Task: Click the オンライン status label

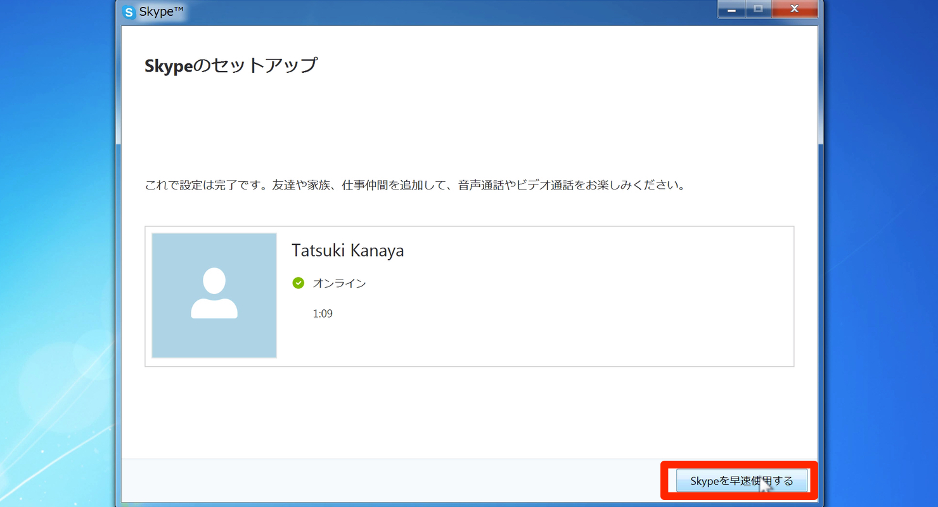Action: (x=340, y=283)
